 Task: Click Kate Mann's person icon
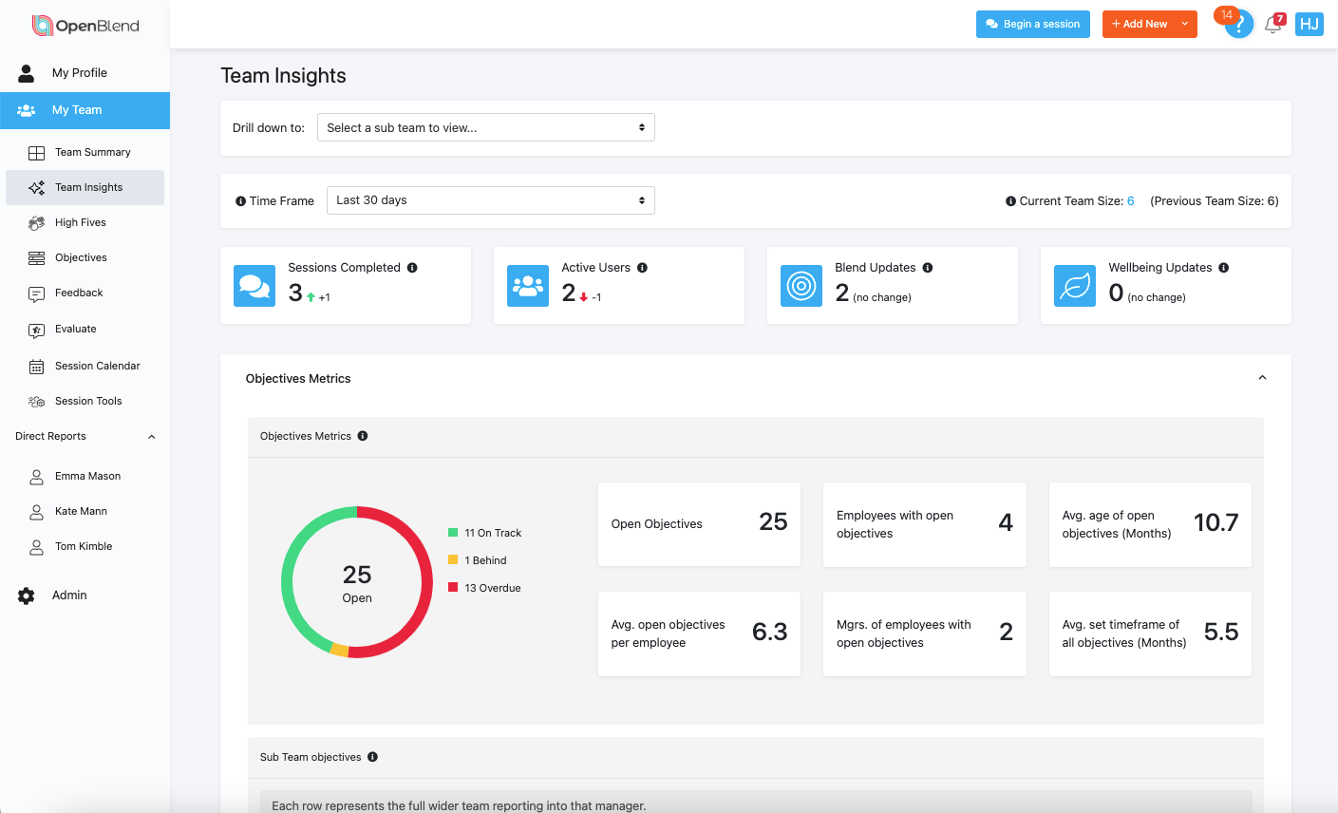point(37,512)
